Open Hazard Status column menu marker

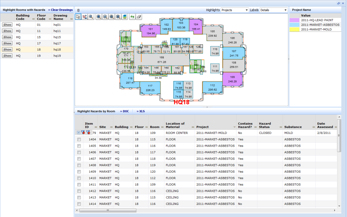point(281,127)
